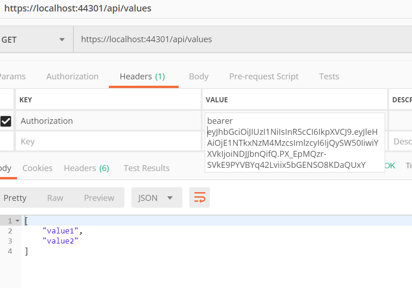Image resolution: width=412 pixels, height=288 pixels.
Task: Select the Headers (1) request tab
Action: [x=142, y=77]
